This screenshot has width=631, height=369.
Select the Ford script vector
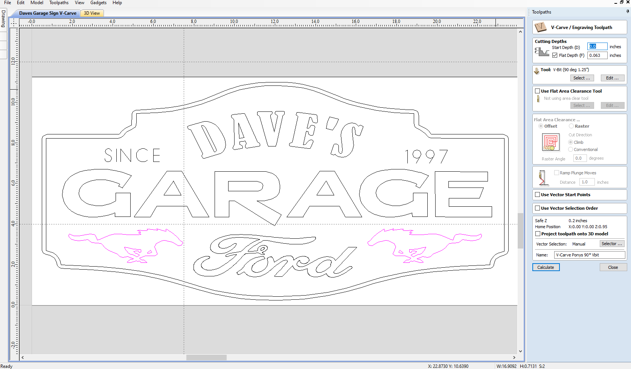point(275,256)
